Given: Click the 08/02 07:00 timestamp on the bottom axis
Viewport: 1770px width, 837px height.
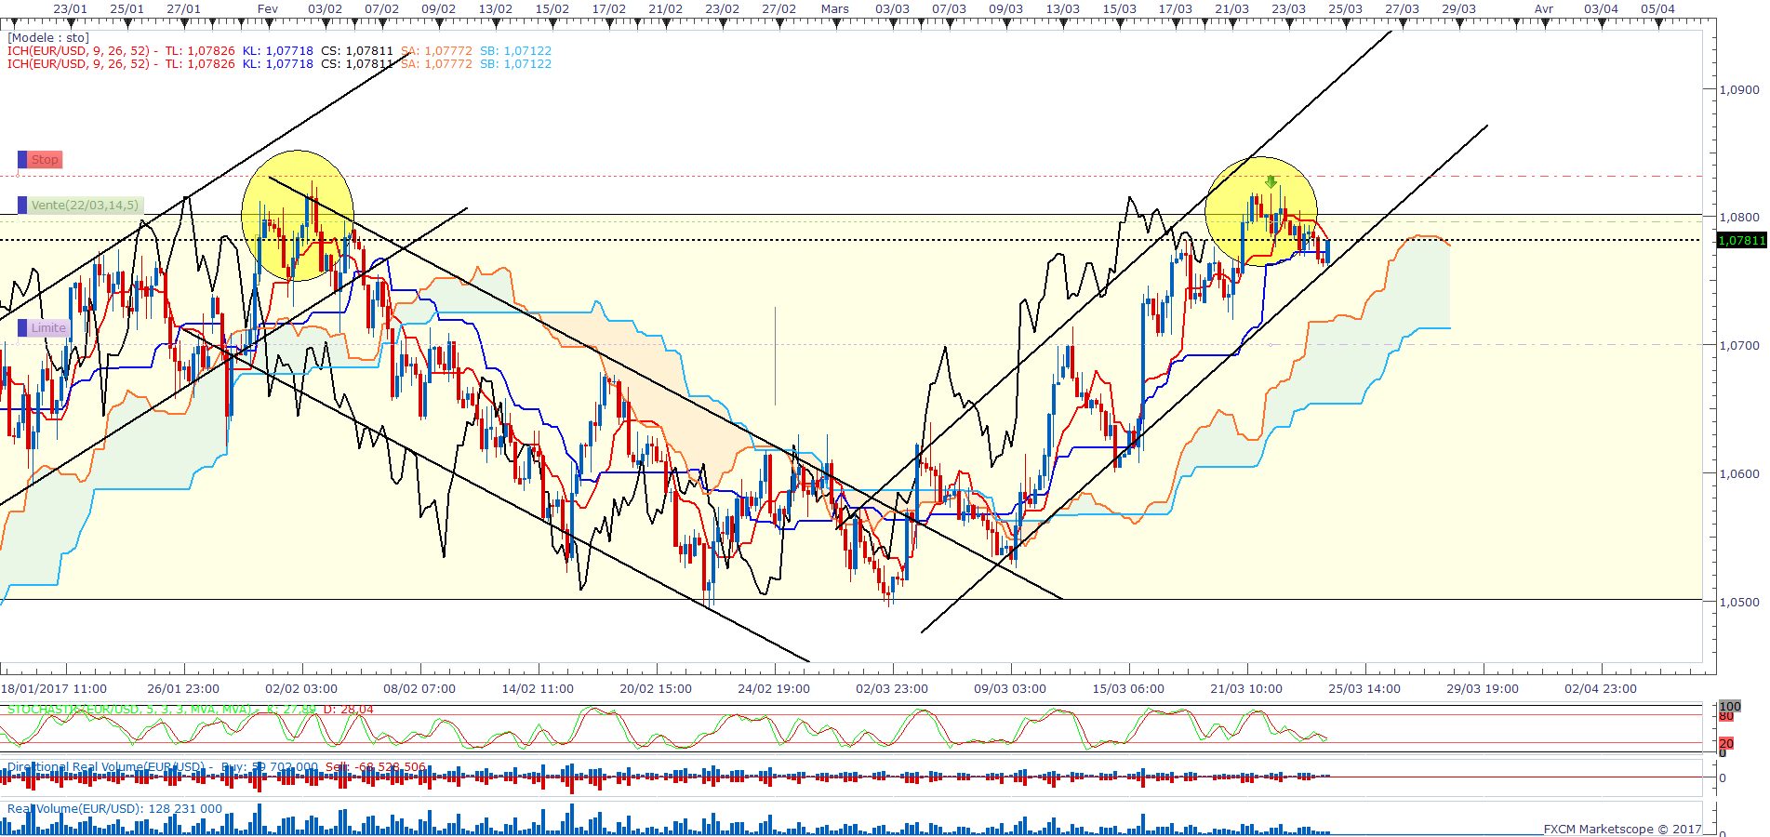Looking at the screenshot, I should click(x=419, y=689).
